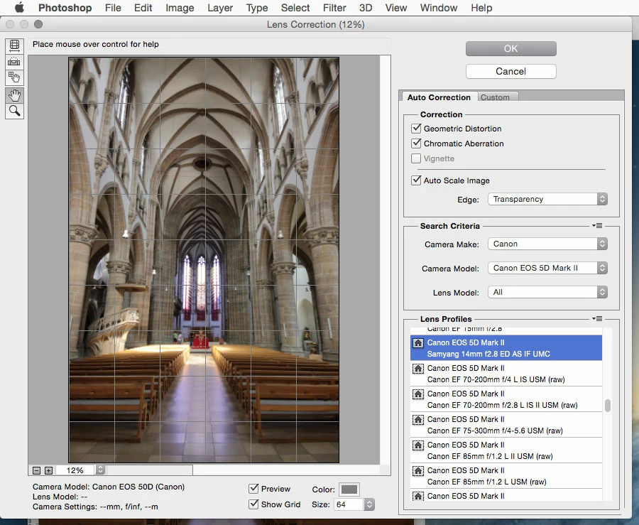The image size is (639, 525).
Task: Select the Remove Distortion tool
Action: 14,45
